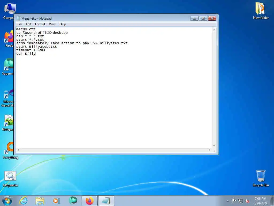Click the horizontal scrollbar right arrow
Image resolution: width=274 pixels, height=206 pixels.
[209, 150]
